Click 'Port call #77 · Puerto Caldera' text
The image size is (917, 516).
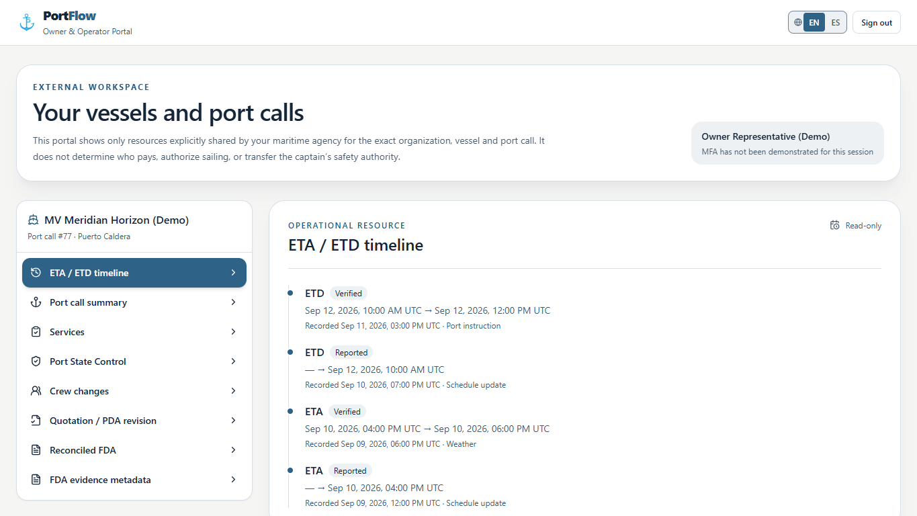[x=79, y=236]
